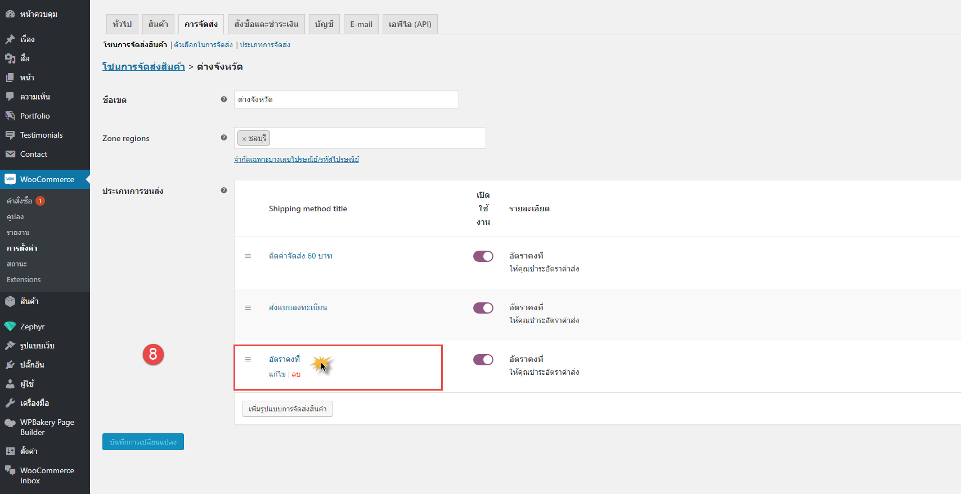Click เพิ่มรูปแบบการจัดส่งสินค้า button
This screenshot has width=961, height=494.
pyautogui.click(x=288, y=409)
